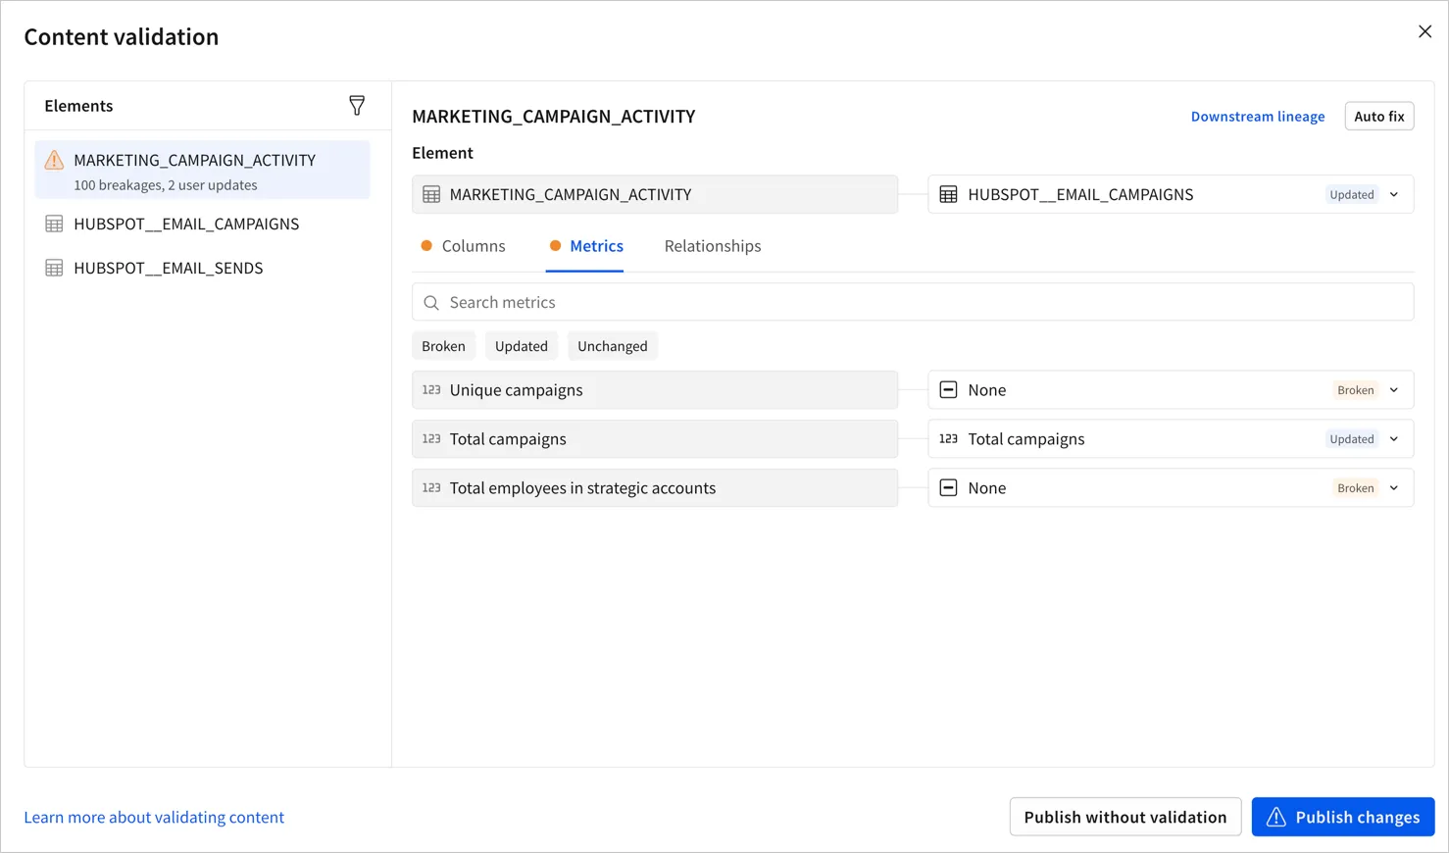
Task: Expand the Total campaigns mapping dropdown chevron
Action: 1394,439
